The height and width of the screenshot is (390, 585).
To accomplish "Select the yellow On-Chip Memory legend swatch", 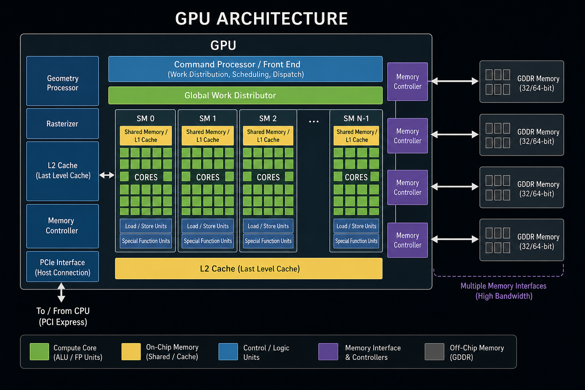I will click(x=131, y=352).
